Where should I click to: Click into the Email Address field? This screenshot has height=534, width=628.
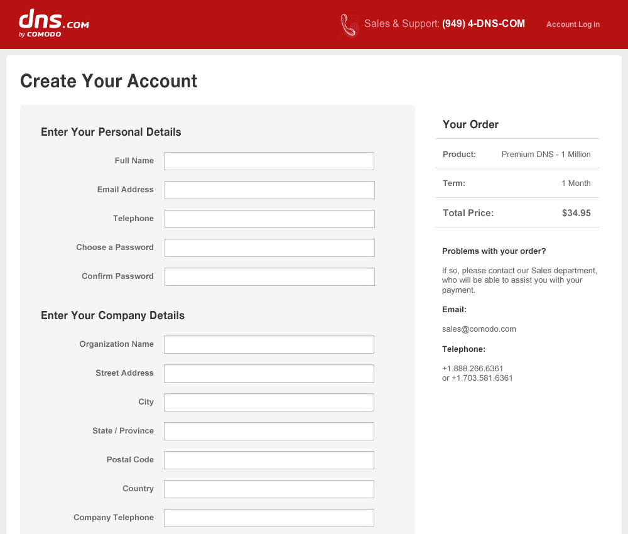click(269, 190)
